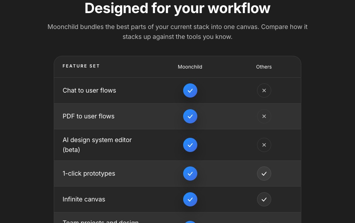Select the Infinite canvas row label

pyautogui.click(x=84, y=199)
